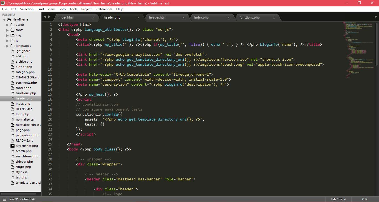Screen dimensions: 379x202
Task: Open the Preferences menu
Action: pos(104,9)
